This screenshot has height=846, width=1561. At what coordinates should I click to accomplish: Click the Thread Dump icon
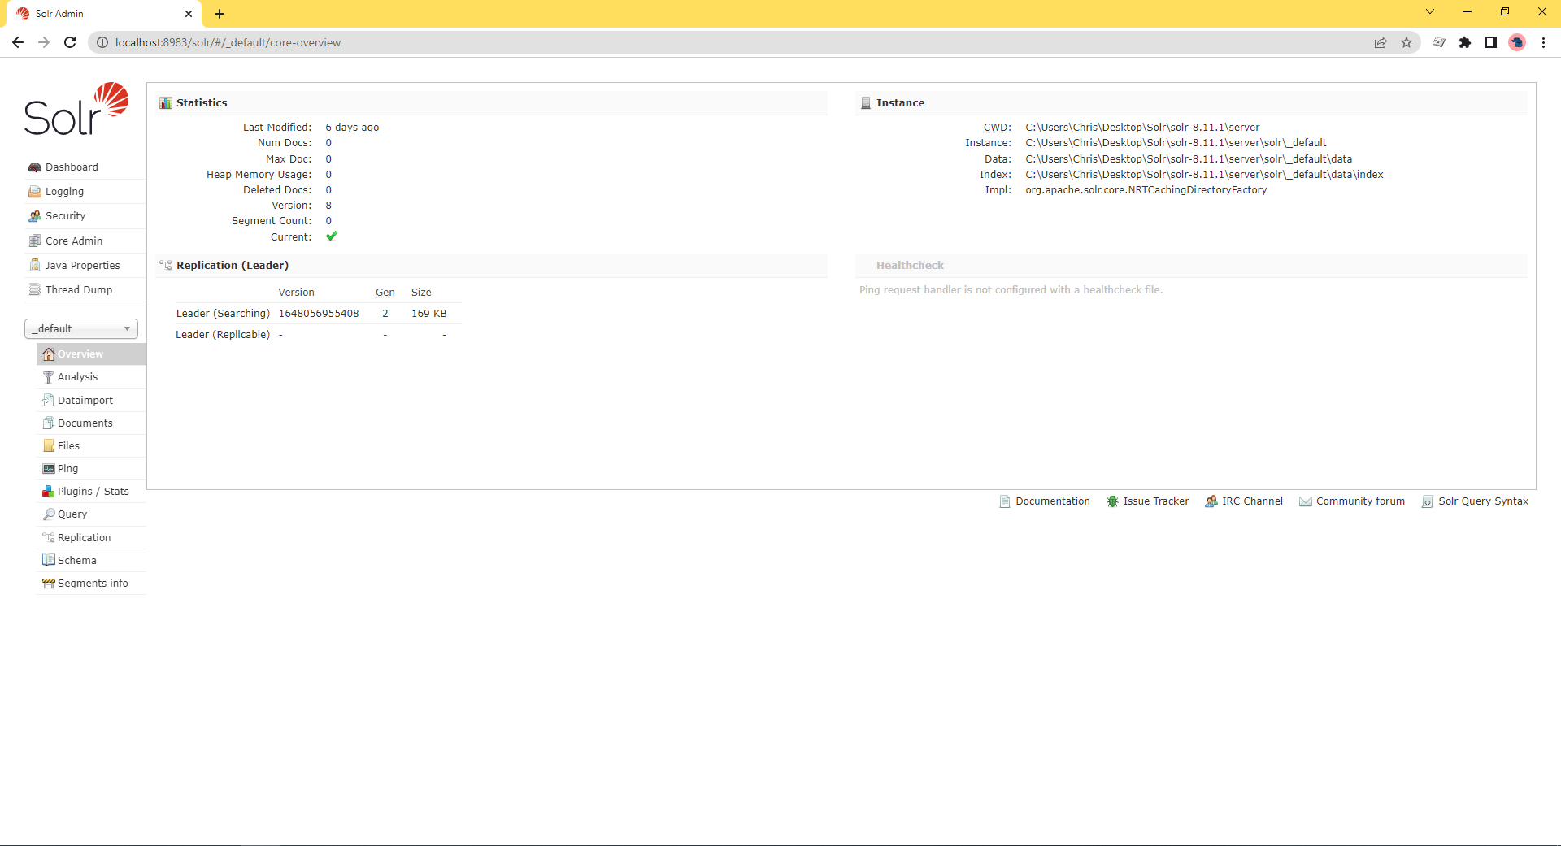(x=35, y=289)
